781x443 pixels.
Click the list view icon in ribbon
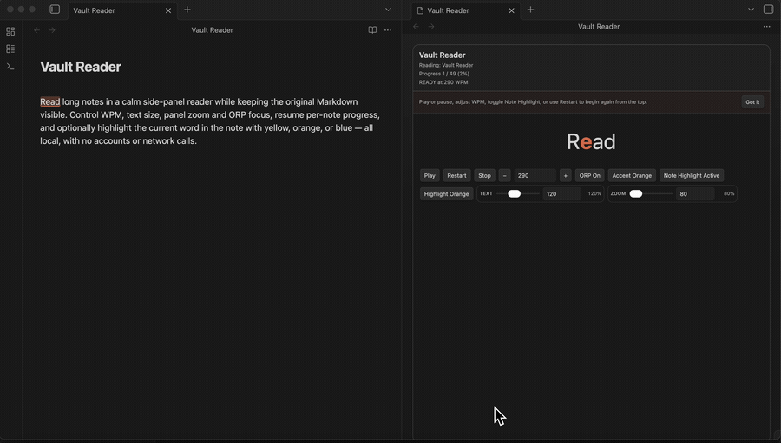(10, 49)
